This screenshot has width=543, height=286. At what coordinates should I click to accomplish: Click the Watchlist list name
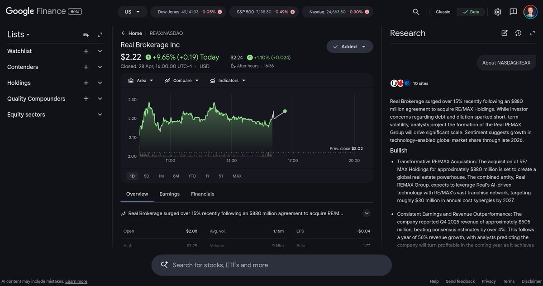click(19, 51)
